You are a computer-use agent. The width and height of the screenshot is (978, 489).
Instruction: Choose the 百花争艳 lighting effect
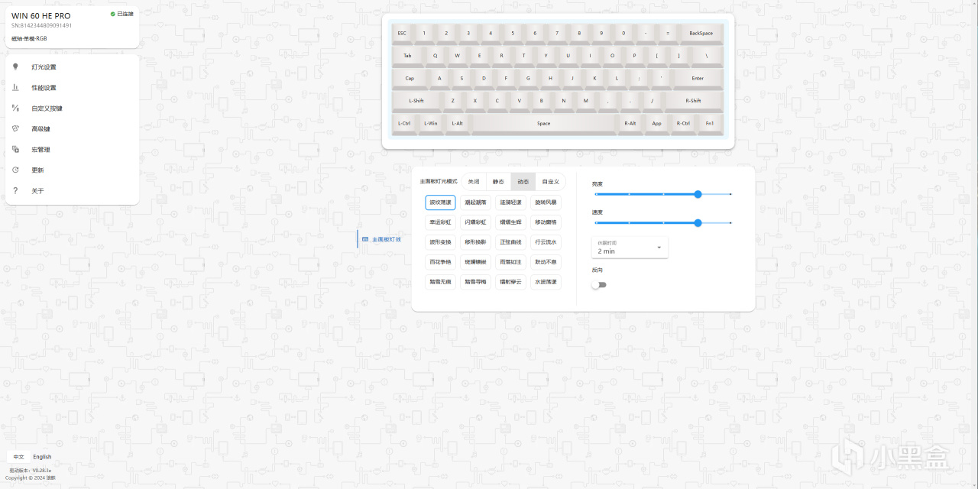point(440,262)
